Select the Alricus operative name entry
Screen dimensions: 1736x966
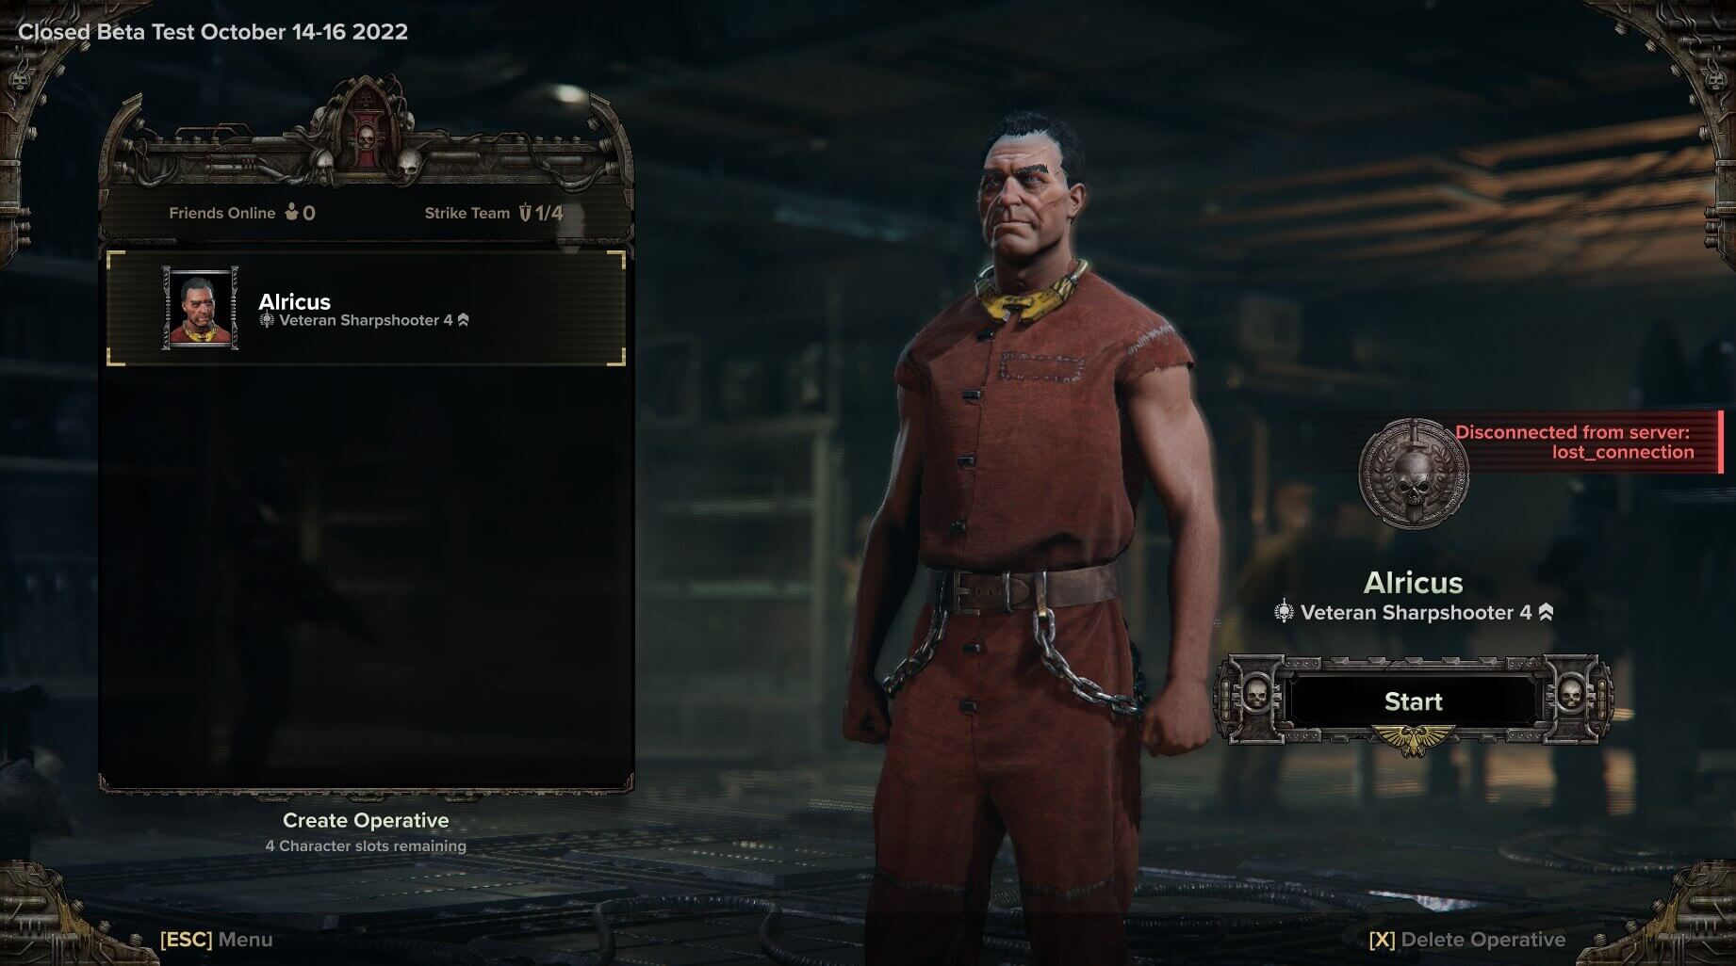[366, 308]
